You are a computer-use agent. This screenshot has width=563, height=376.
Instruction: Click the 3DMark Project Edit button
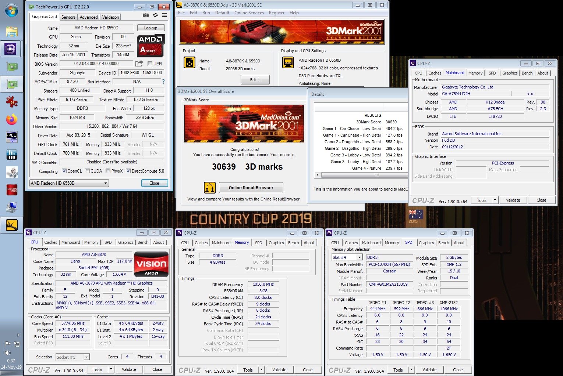(x=255, y=80)
